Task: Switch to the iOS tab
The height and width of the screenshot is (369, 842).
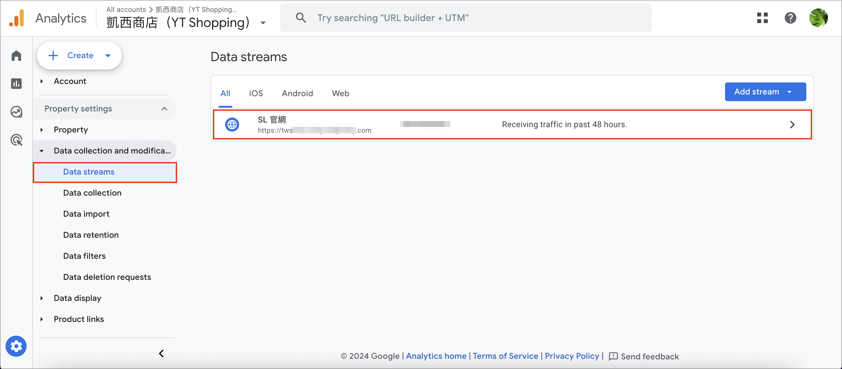Action: tap(256, 94)
